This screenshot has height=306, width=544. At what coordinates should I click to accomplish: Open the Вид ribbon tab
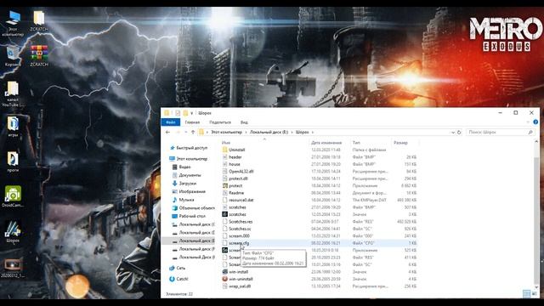[x=244, y=122]
